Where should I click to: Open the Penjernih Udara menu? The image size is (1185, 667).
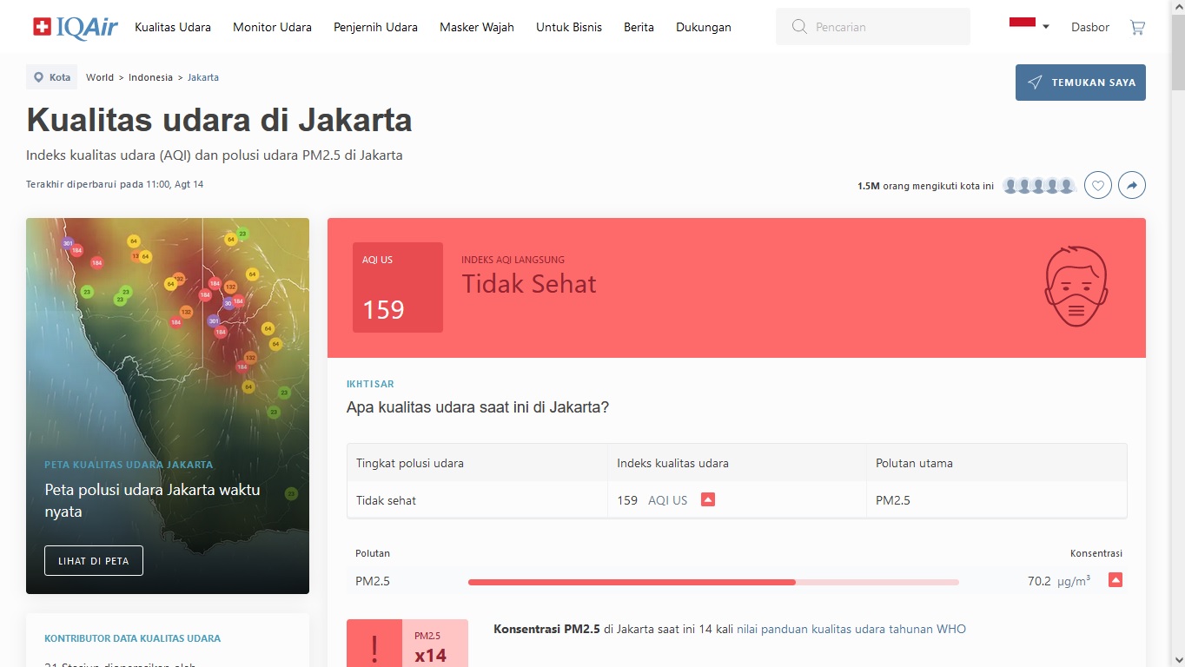pyautogui.click(x=375, y=27)
